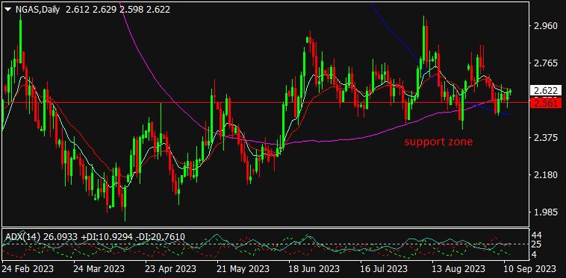Screen dimensions: 566x278
Task: Click the 23 Apr 2023 date label
Action: coord(171,268)
